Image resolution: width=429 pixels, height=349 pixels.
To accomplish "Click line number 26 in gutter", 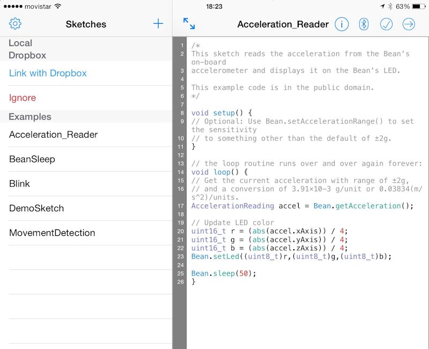I will click(x=181, y=282).
